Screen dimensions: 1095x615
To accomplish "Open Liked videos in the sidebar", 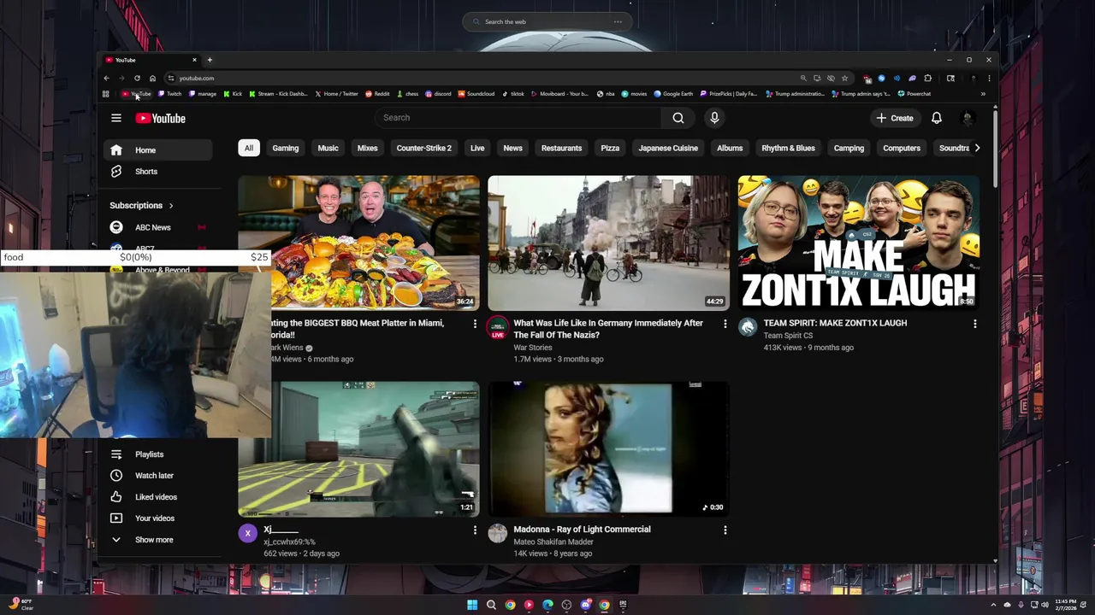I will tap(158, 497).
